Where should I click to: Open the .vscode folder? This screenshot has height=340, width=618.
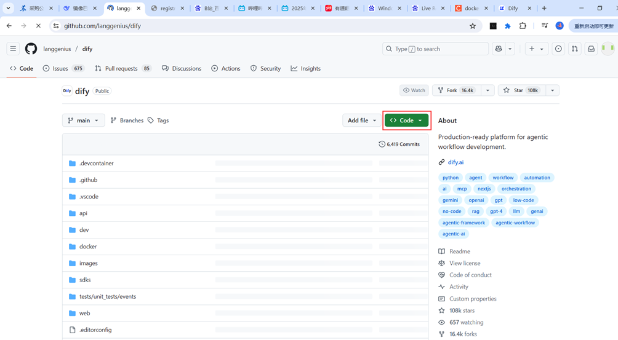(x=89, y=196)
